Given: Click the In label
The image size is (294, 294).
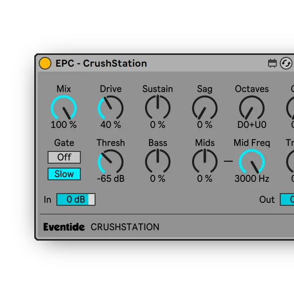Looking at the screenshot, I should click(48, 200).
